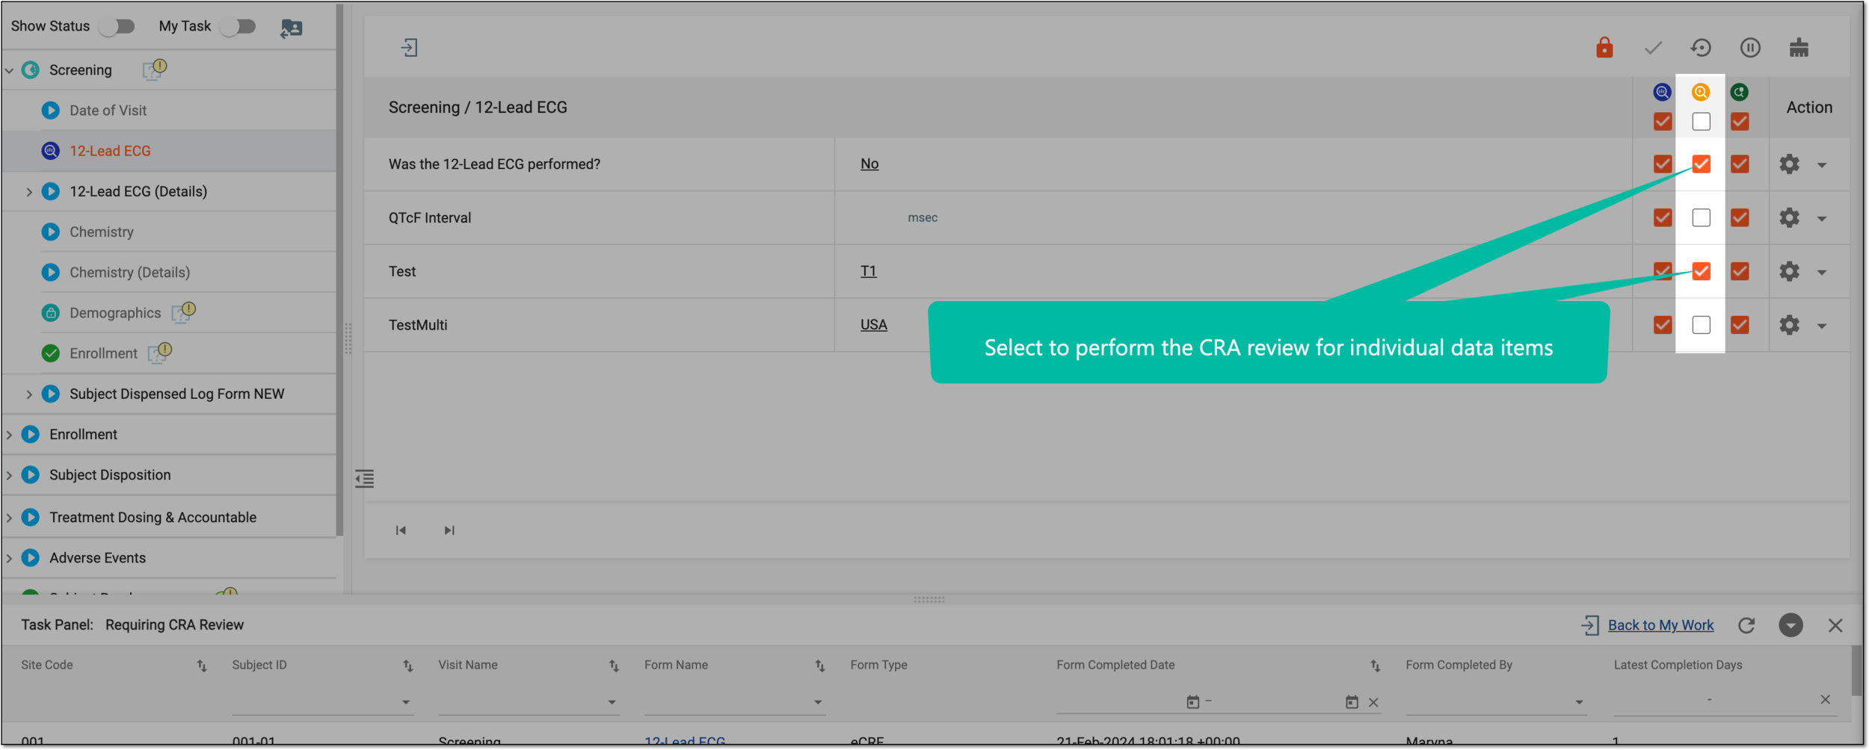Open action dropdown arrow for TestMulti row
The image size is (1869, 750).
point(1822,326)
